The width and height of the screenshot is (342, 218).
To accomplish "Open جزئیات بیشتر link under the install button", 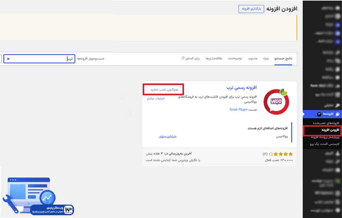I will tap(155, 98).
